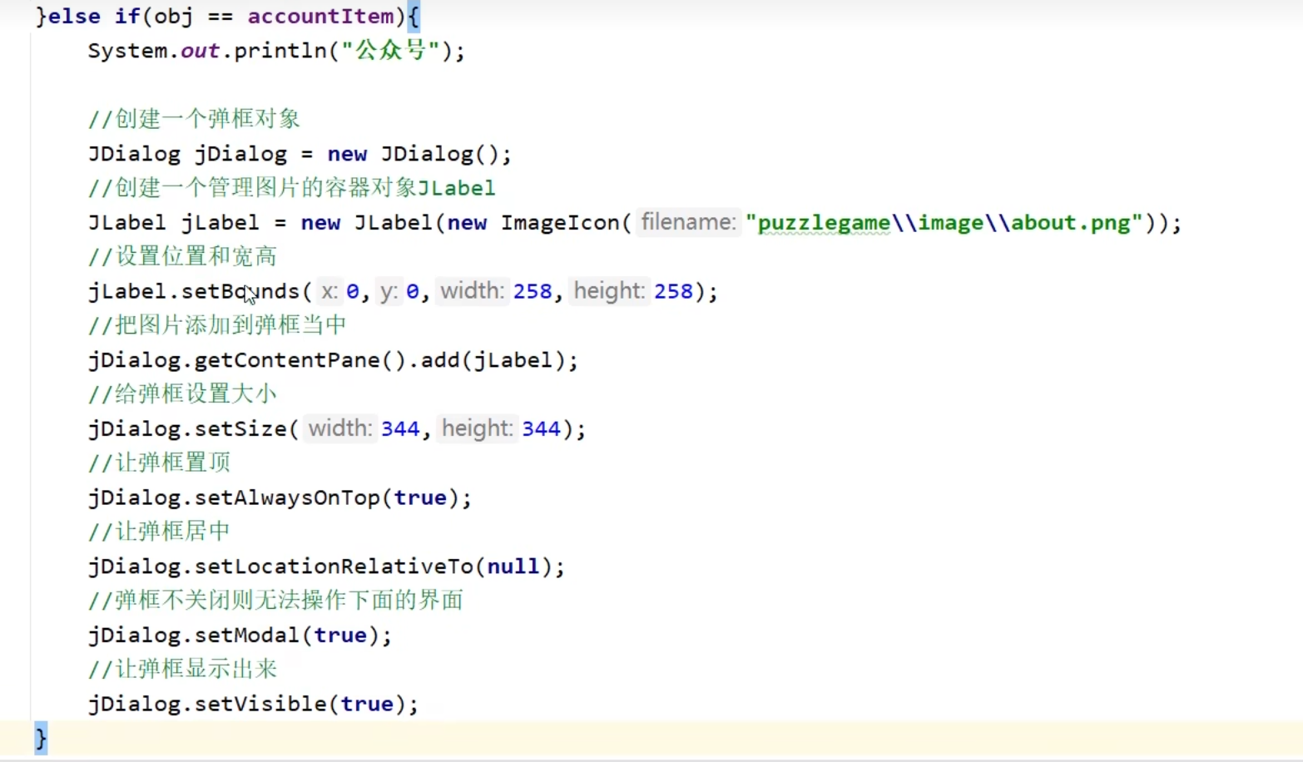The width and height of the screenshot is (1303, 762).
Task: Click the ImageIcon class name
Action: [559, 223]
